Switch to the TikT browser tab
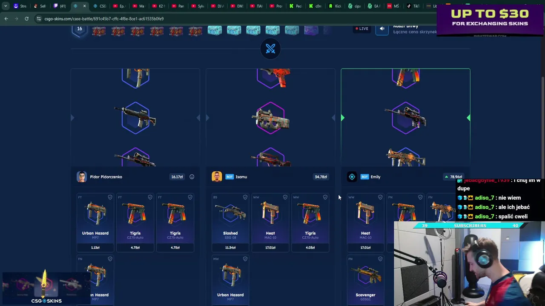Viewport: 545px width, 306px height. click(413, 6)
